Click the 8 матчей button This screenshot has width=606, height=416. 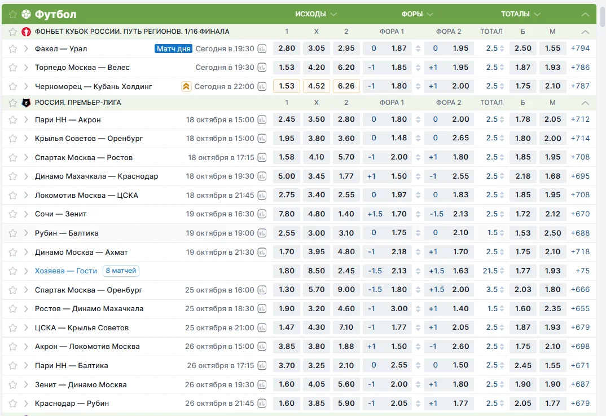click(121, 271)
